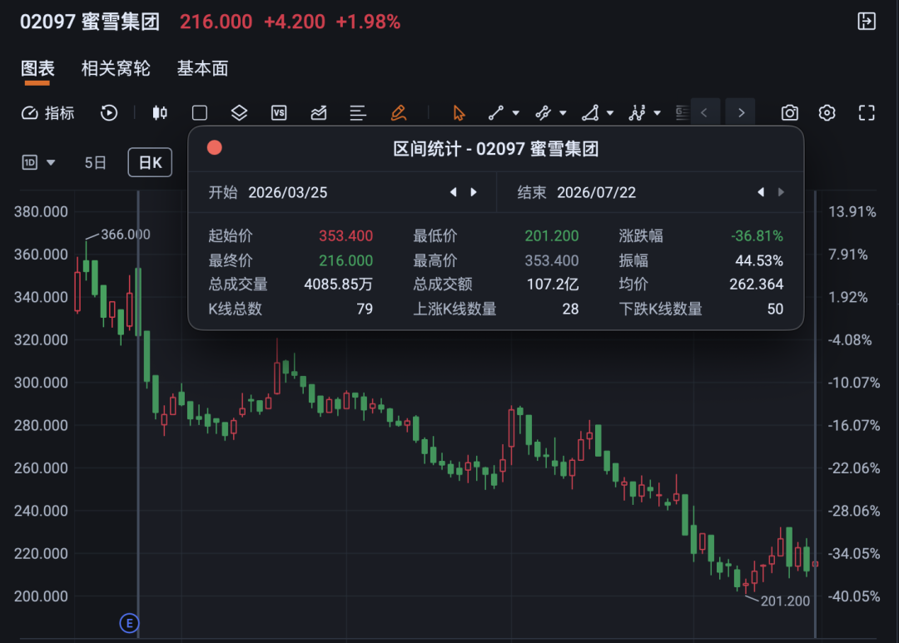Screen dimensions: 899x643
Task: Click the text lines list icon
Action: pos(358,113)
